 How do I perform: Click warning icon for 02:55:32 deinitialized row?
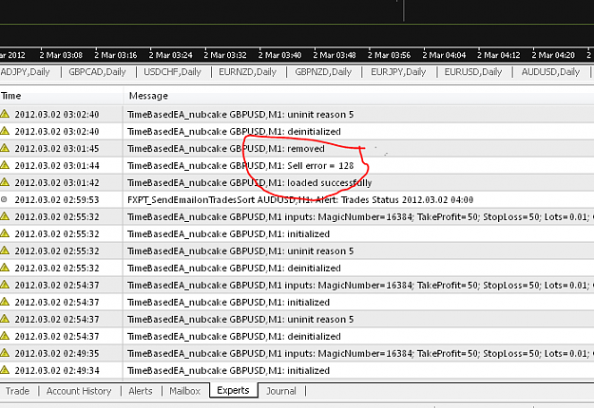5,268
